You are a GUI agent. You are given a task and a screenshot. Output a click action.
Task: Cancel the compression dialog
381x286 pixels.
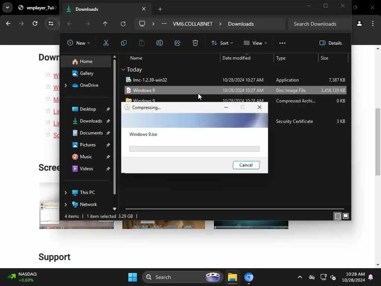pos(246,165)
